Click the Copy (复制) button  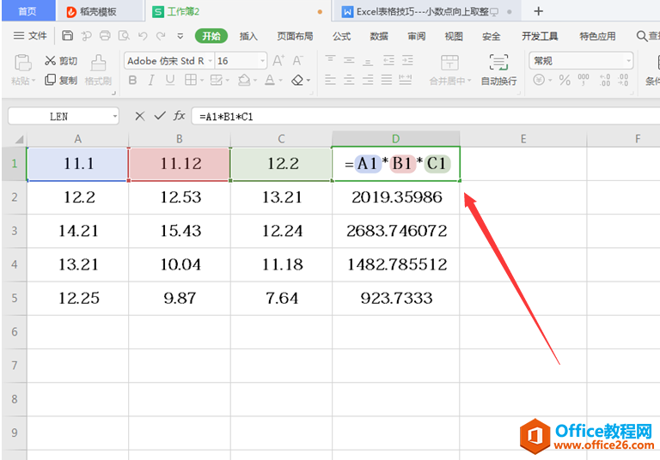point(61,80)
